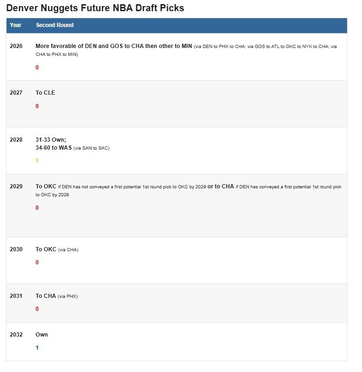Click the '34-60 to WAS' text

[54, 148]
